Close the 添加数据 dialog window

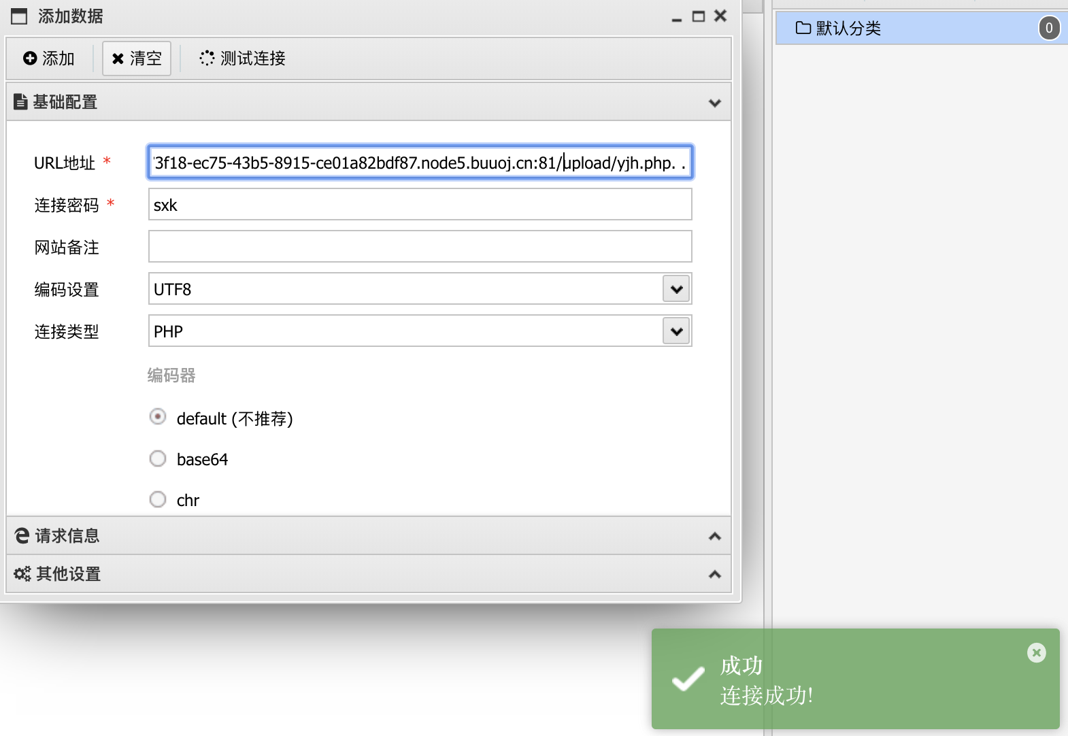coord(720,16)
